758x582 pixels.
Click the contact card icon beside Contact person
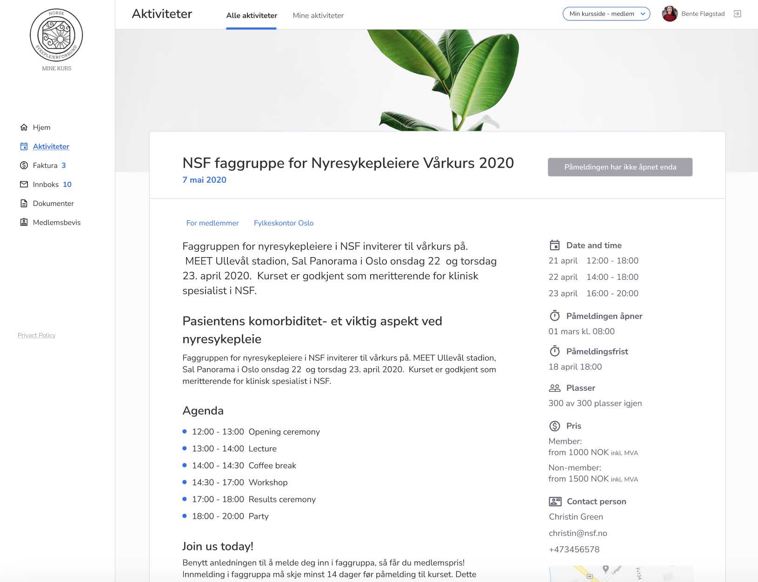[555, 502]
